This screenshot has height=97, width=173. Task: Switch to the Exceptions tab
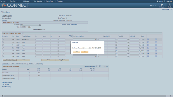(39, 64)
